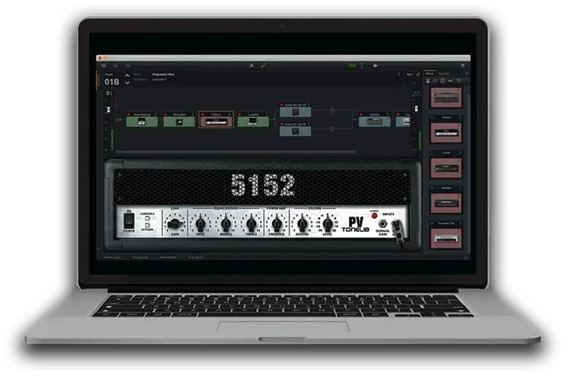Open the GuitarEQ block options dots
The image size is (566, 376).
(267, 114)
